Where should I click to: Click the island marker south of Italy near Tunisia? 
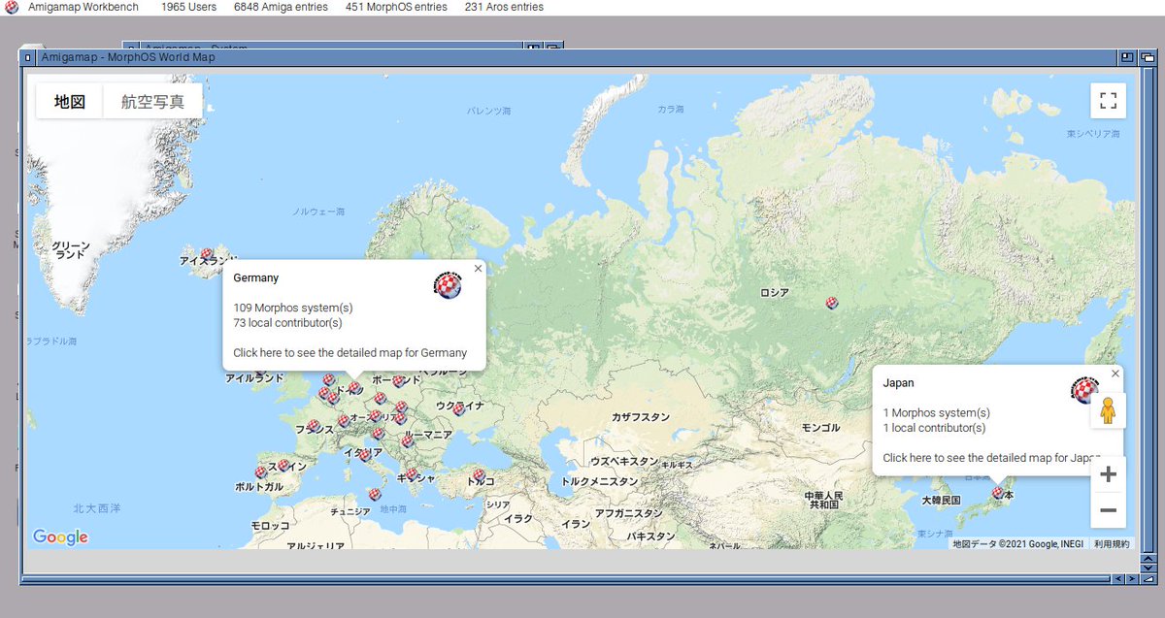pos(375,494)
